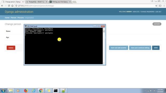Open the chart application taskbar icon
Screen dimensions: 166x93
point(64,91)
